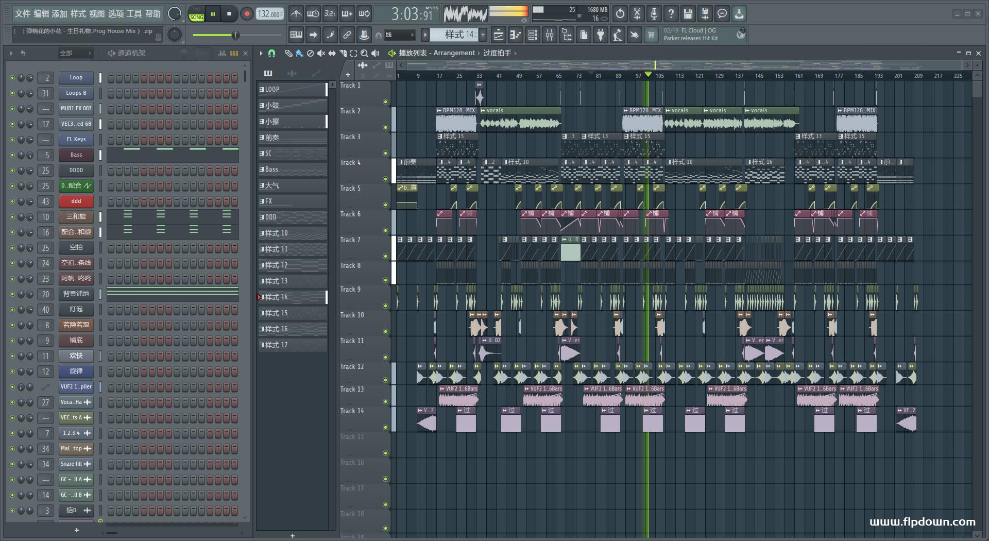Open the 选项 menu

[116, 14]
